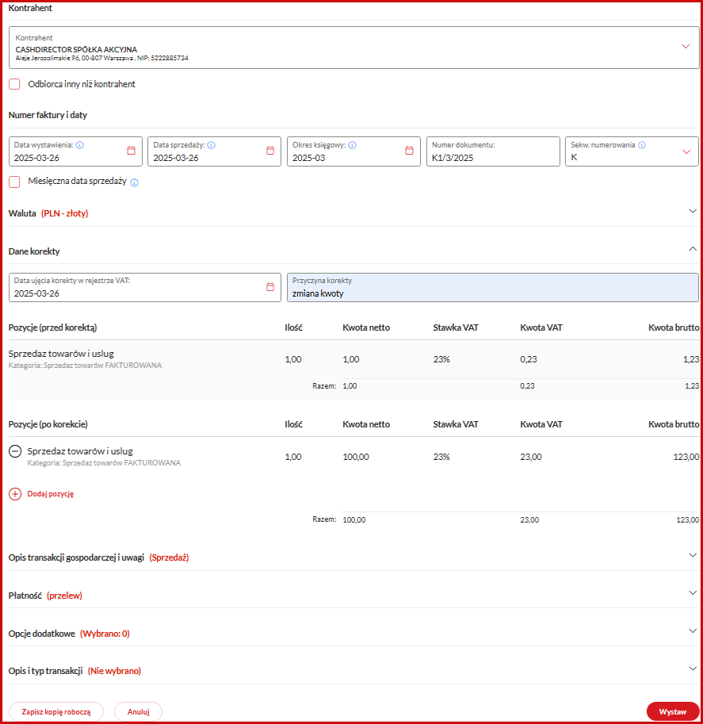Click Pozycje (przed korektą) heading

[52, 328]
